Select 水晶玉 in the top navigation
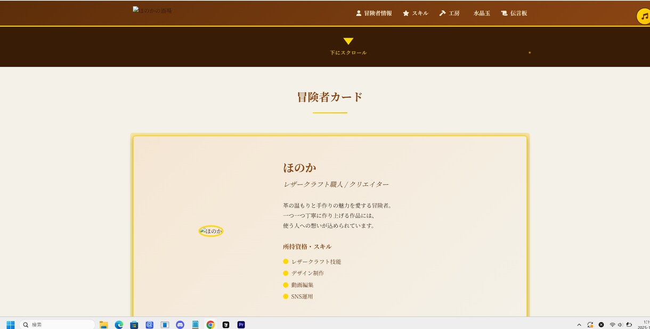Viewport: 650px width, 329px height. pyautogui.click(x=482, y=13)
